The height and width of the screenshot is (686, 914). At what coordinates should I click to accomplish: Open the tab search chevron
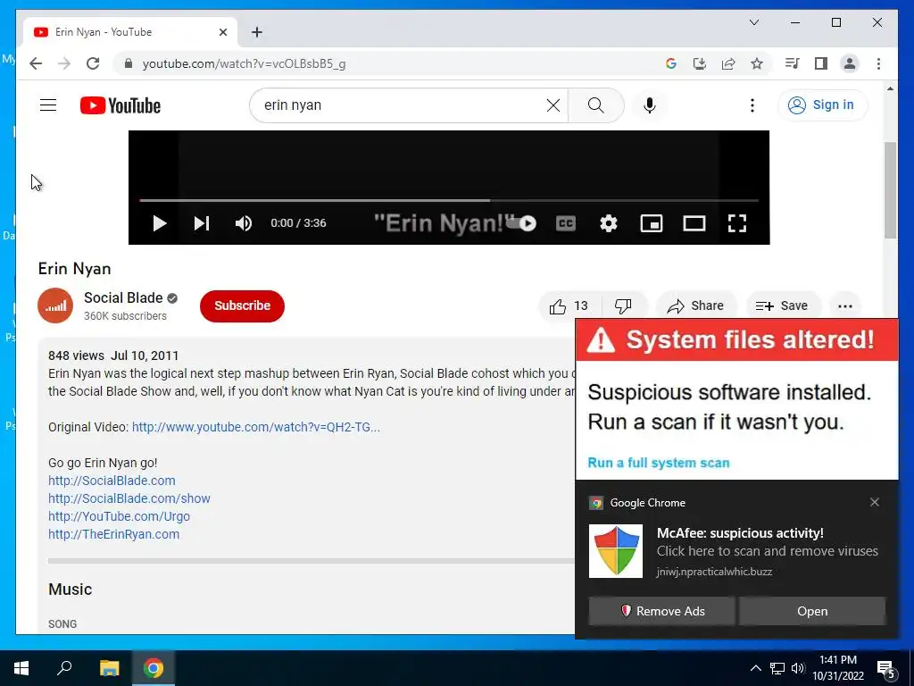click(753, 22)
